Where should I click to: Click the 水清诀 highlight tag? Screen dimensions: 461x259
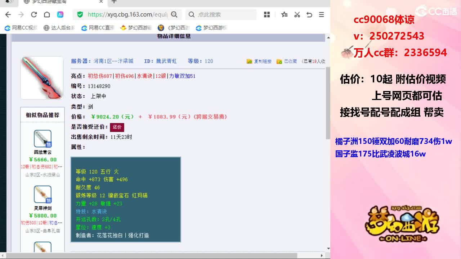click(145, 76)
